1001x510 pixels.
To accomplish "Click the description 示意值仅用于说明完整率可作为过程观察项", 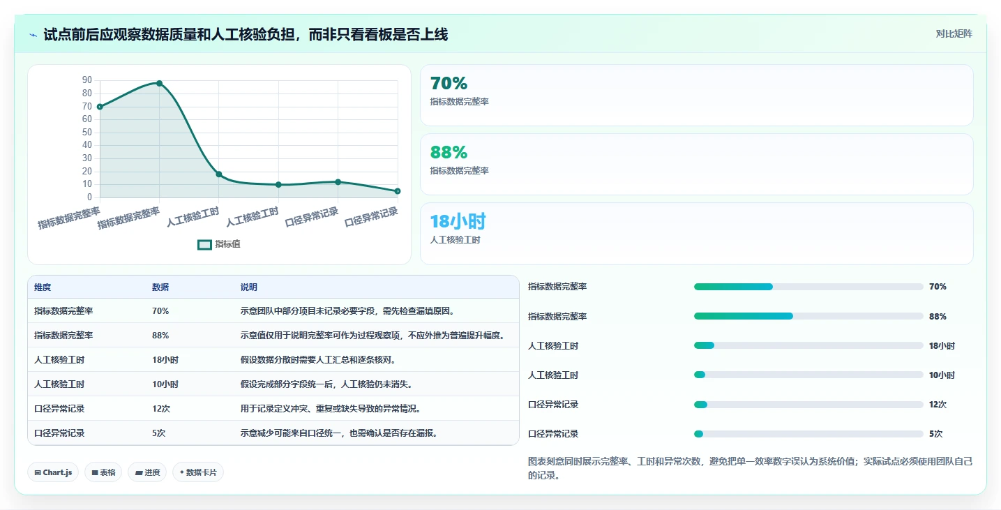I will tap(372, 336).
